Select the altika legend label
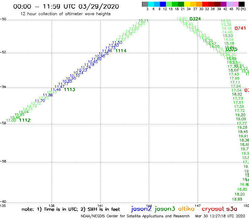 [186, 209]
